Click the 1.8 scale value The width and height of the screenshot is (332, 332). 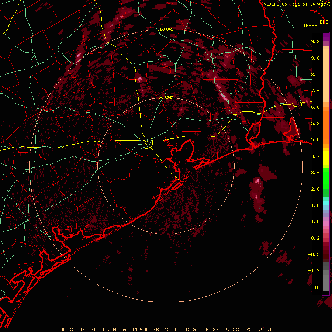tap(315, 205)
